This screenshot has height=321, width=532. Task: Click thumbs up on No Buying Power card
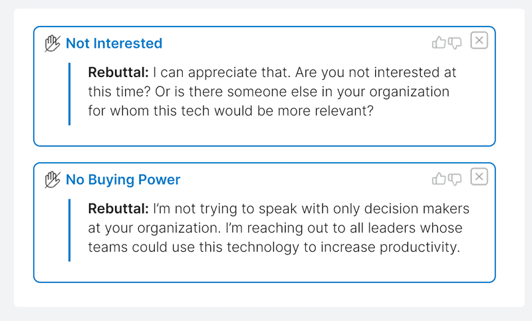pos(439,179)
